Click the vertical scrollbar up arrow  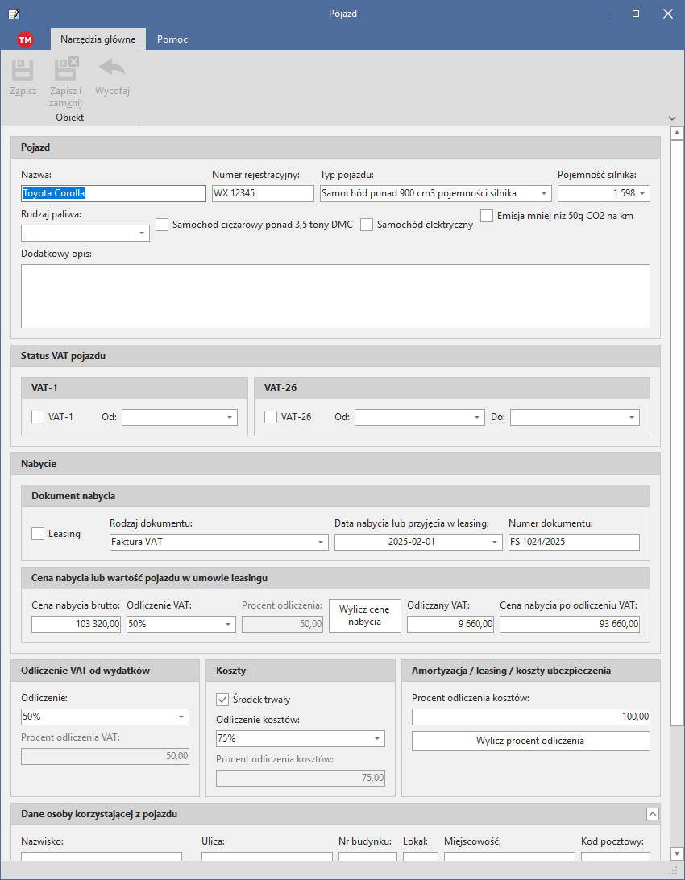(x=677, y=134)
